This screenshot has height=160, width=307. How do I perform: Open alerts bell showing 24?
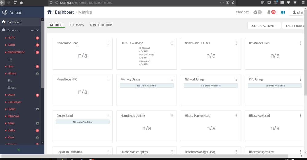271,12
